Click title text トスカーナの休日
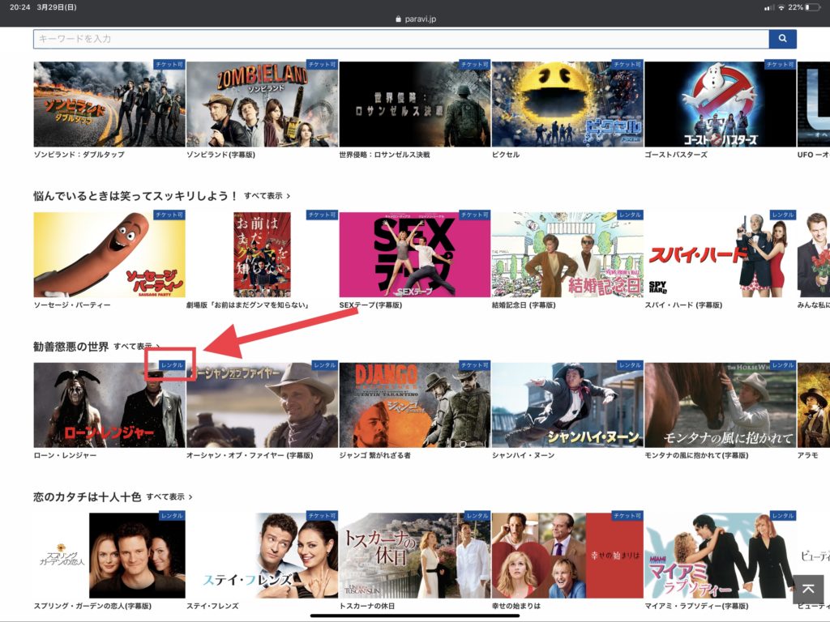 click(367, 606)
